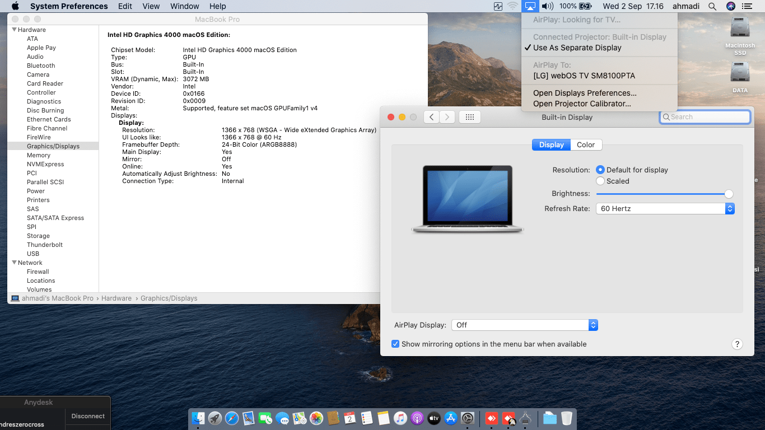Click the Search field in Built-in Display
This screenshot has width=765, height=430.
(x=705, y=117)
